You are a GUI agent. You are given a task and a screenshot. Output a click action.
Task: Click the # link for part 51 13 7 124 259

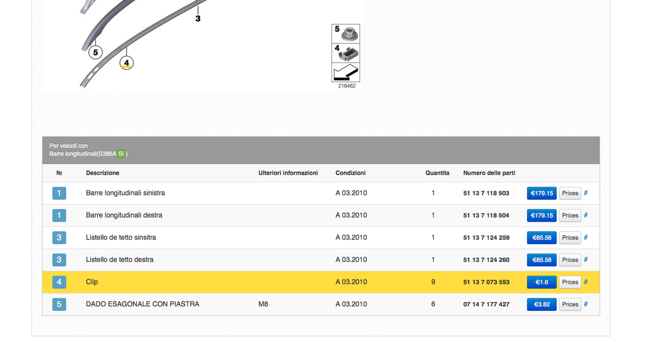coord(586,237)
